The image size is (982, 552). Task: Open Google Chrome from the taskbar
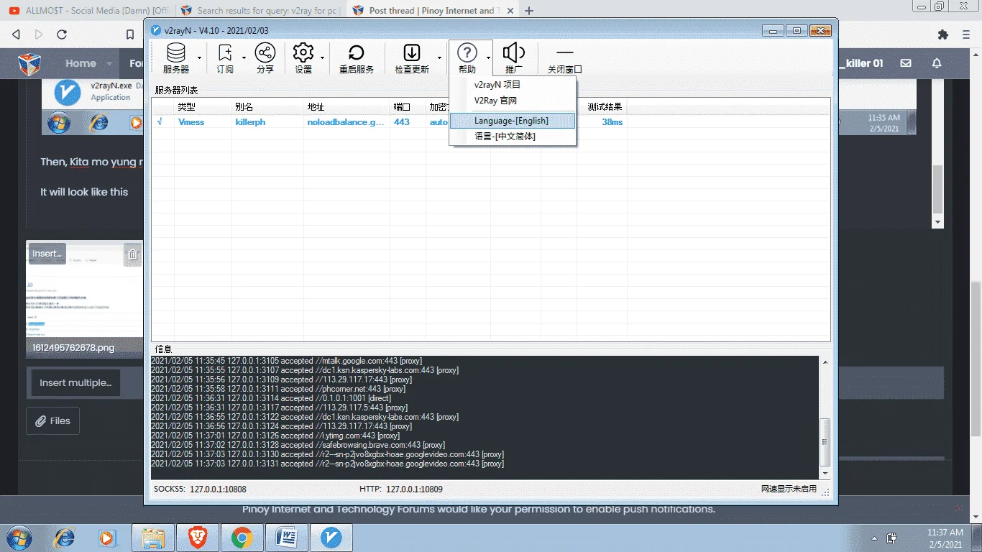(242, 537)
